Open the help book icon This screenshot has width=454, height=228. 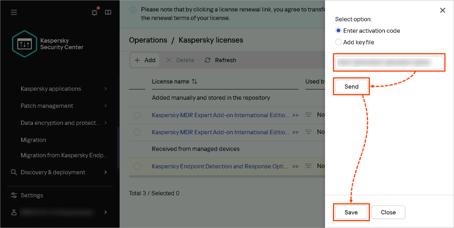108,12
